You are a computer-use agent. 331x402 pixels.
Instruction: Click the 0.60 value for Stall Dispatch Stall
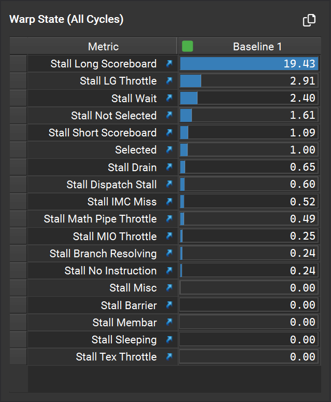coord(303,184)
